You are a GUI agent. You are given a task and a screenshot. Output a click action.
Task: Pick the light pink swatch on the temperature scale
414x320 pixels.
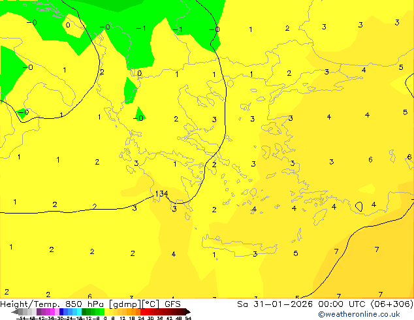tap(57, 312)
